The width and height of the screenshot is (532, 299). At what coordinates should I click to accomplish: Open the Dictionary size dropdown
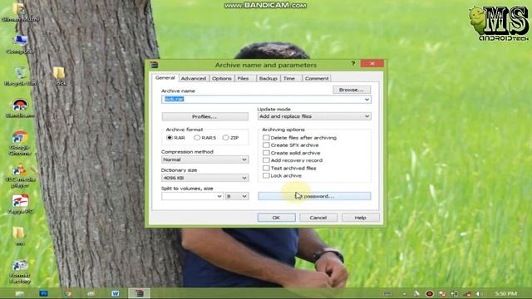(205, 178)
